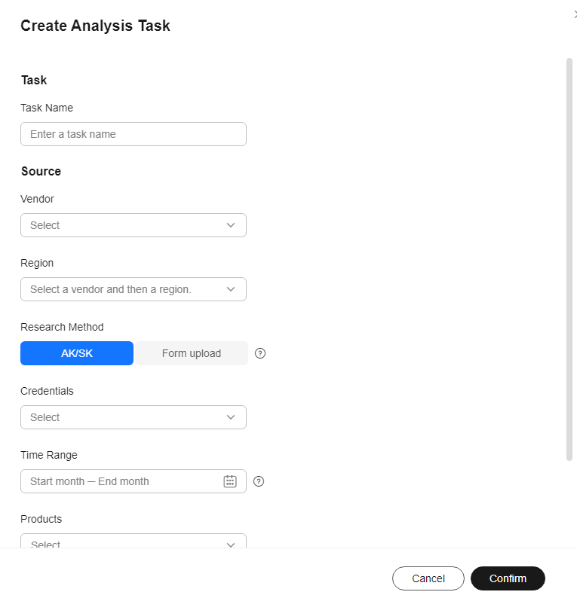Click the Credentials dropdown chevron icon
Viewport: 577px width, 595px height.
(230, 417)
